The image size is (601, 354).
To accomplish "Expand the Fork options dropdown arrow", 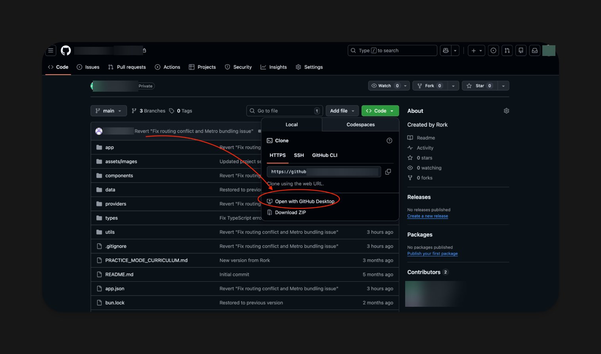I will [x=454, y=86].
